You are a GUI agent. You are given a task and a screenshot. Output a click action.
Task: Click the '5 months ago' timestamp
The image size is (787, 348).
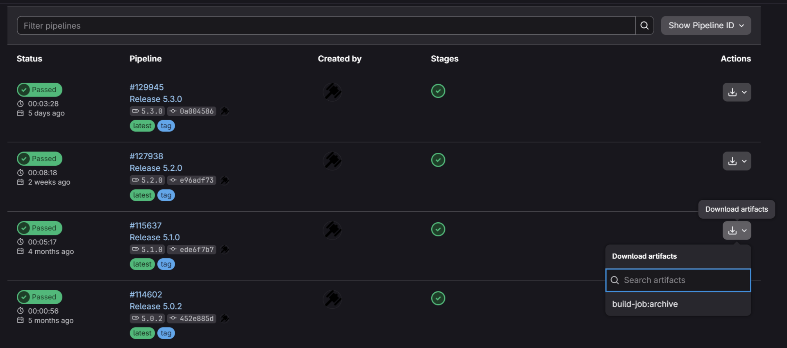coord(51,321)
